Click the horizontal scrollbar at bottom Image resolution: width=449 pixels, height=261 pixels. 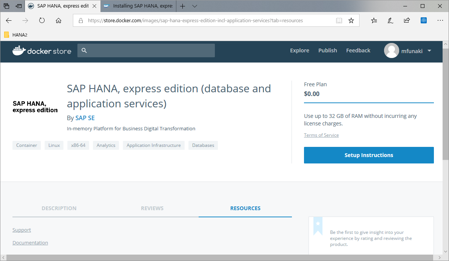click(219, 258)
